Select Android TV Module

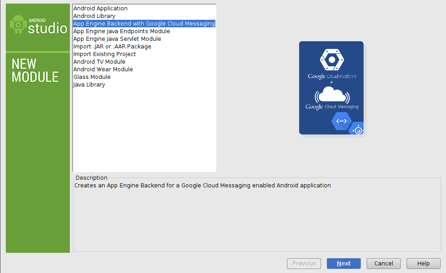click(144, 62)
